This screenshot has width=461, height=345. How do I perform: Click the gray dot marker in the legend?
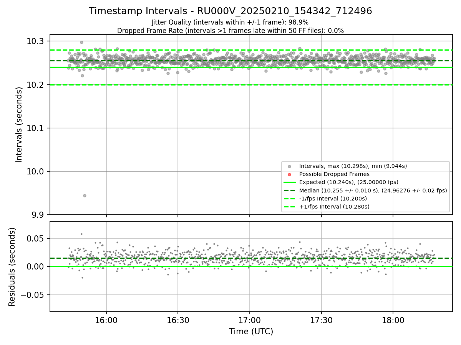tap(289, 166)
